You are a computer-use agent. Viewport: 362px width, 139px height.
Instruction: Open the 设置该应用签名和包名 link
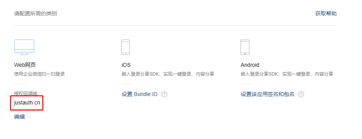click(x=267, y=94)
